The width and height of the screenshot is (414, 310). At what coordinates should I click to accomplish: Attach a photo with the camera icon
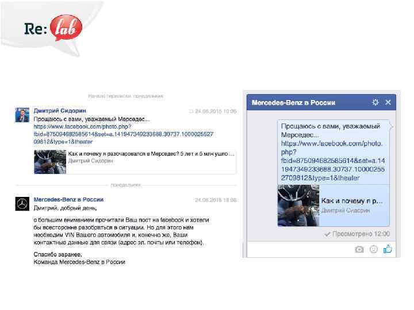point(359,249)
